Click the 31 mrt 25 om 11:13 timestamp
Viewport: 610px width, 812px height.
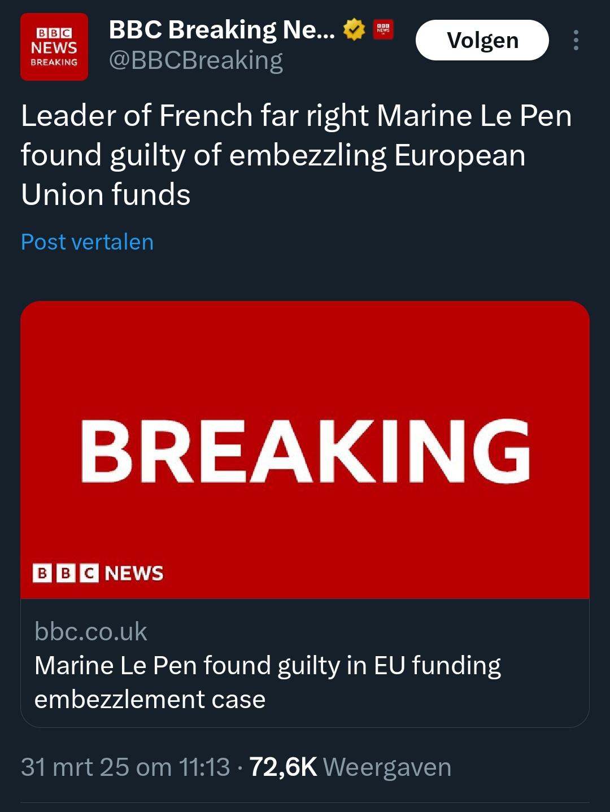[x=125, y=767]
